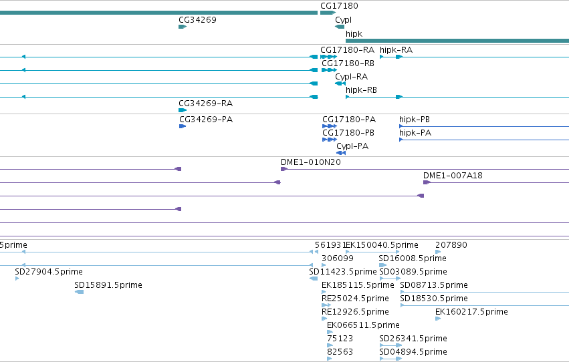Select EST EK066511.5prime

coord(363,325)
